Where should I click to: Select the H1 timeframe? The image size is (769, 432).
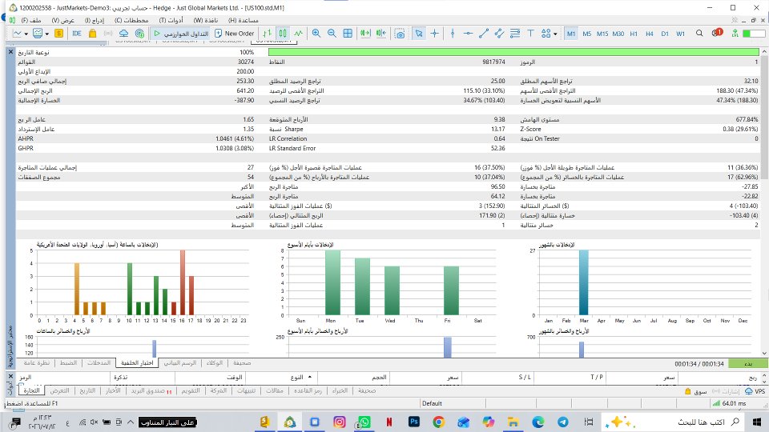click(634, 34)
